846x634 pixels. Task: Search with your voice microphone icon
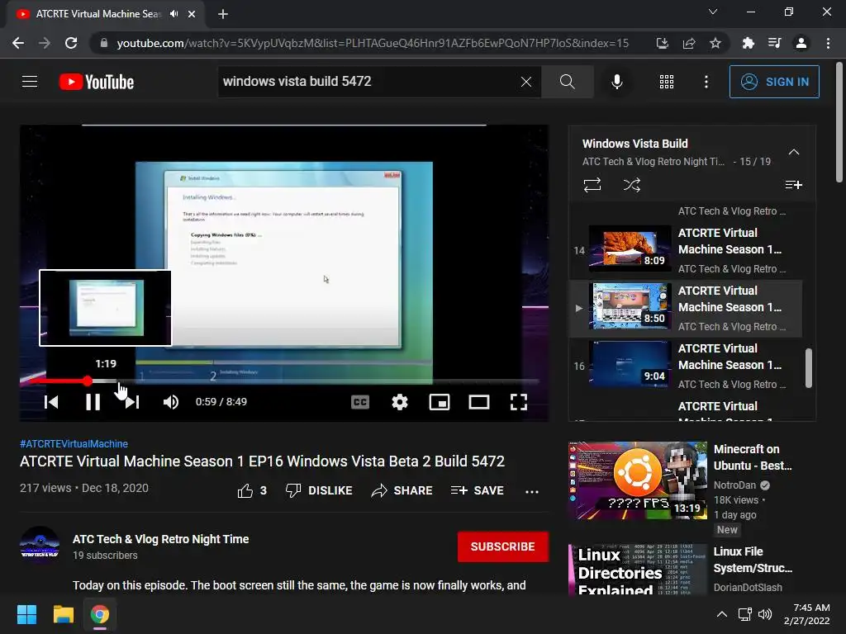(x=617, y=82)
